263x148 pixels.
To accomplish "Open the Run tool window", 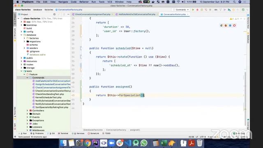I will coord(23,133).
